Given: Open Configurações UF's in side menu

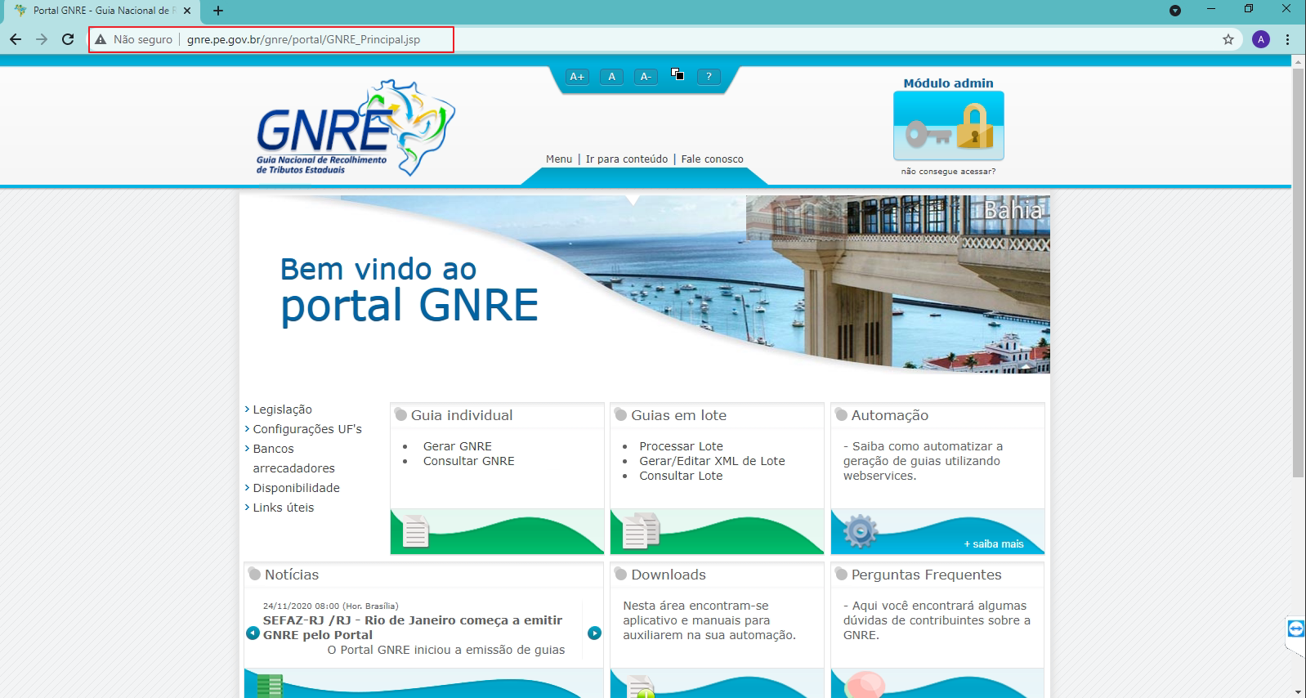Looking at the screenshot, I should 307,429.
